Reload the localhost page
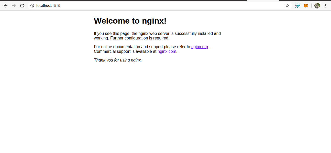Screen dimensions: 331x153 coord(22,6)
